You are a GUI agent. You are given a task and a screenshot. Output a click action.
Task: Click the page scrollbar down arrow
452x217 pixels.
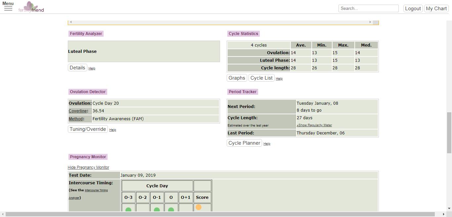pos(449,208)
